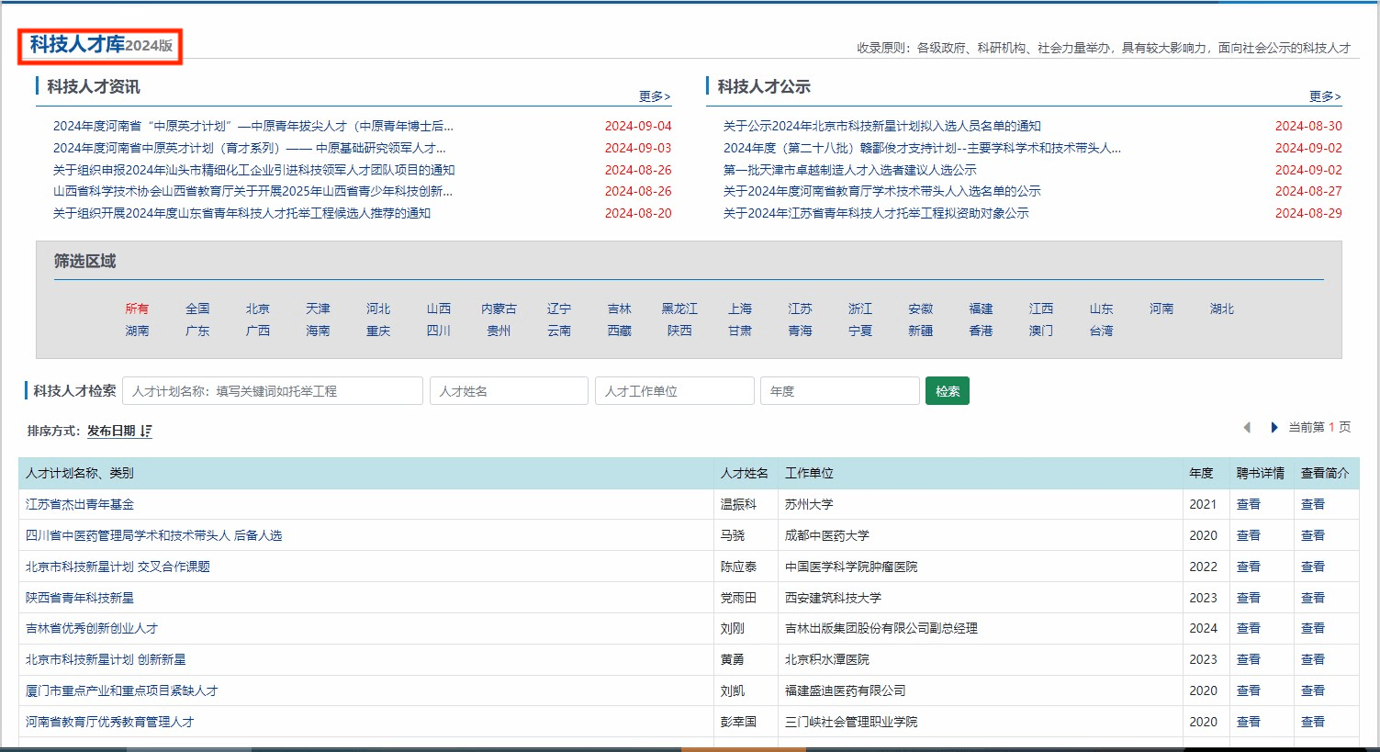The image size is (1380, 752).
Task: Filter by region 广东
Action: (197, 331)
